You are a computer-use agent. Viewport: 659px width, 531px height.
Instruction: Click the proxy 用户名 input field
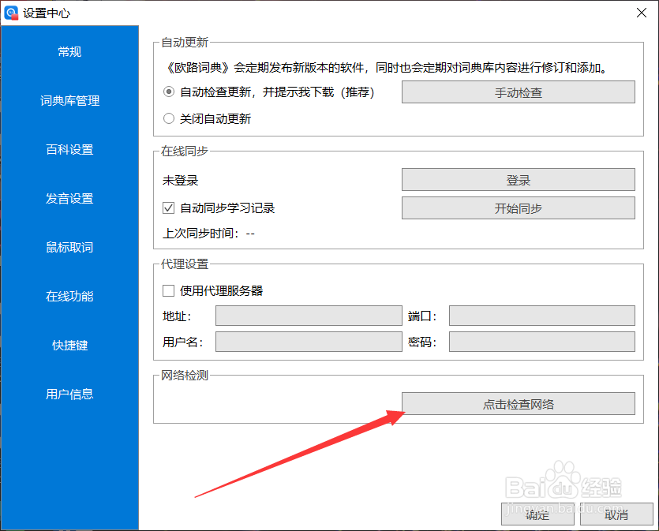pyautogui.click(x=309, y=342)
